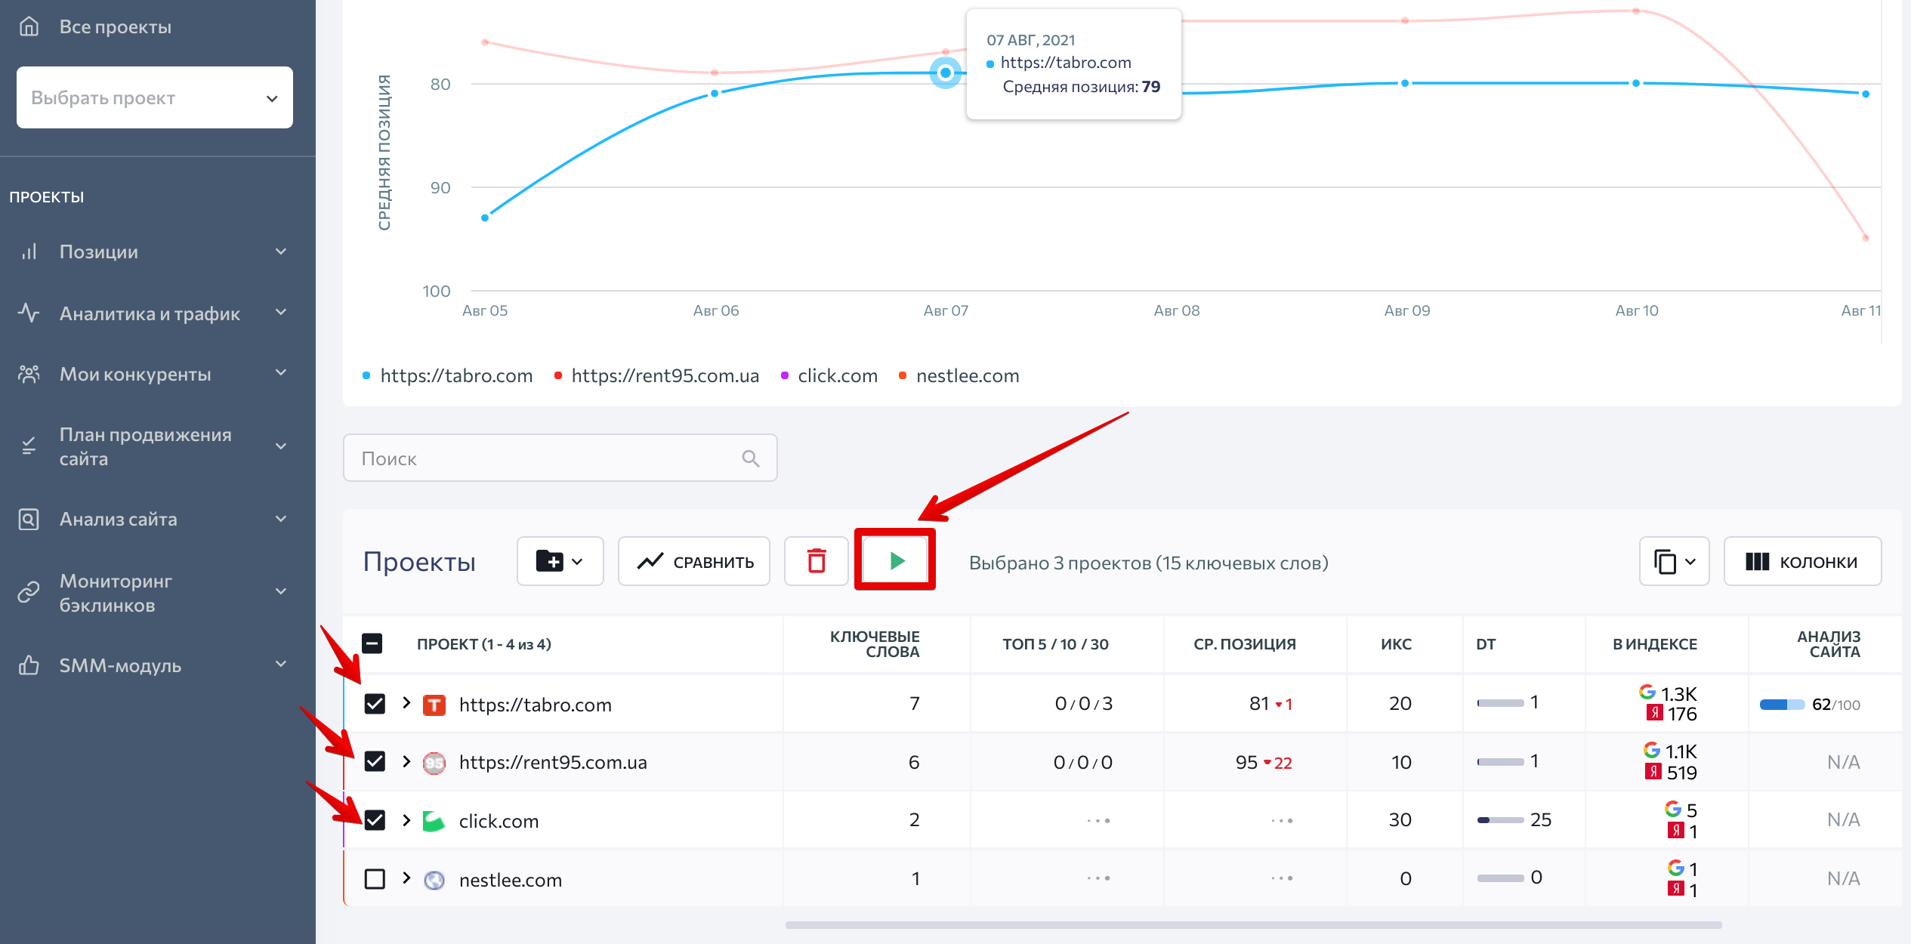Open the https://tabro.com project link
The image size is (1911, 944).
(536, 705)
